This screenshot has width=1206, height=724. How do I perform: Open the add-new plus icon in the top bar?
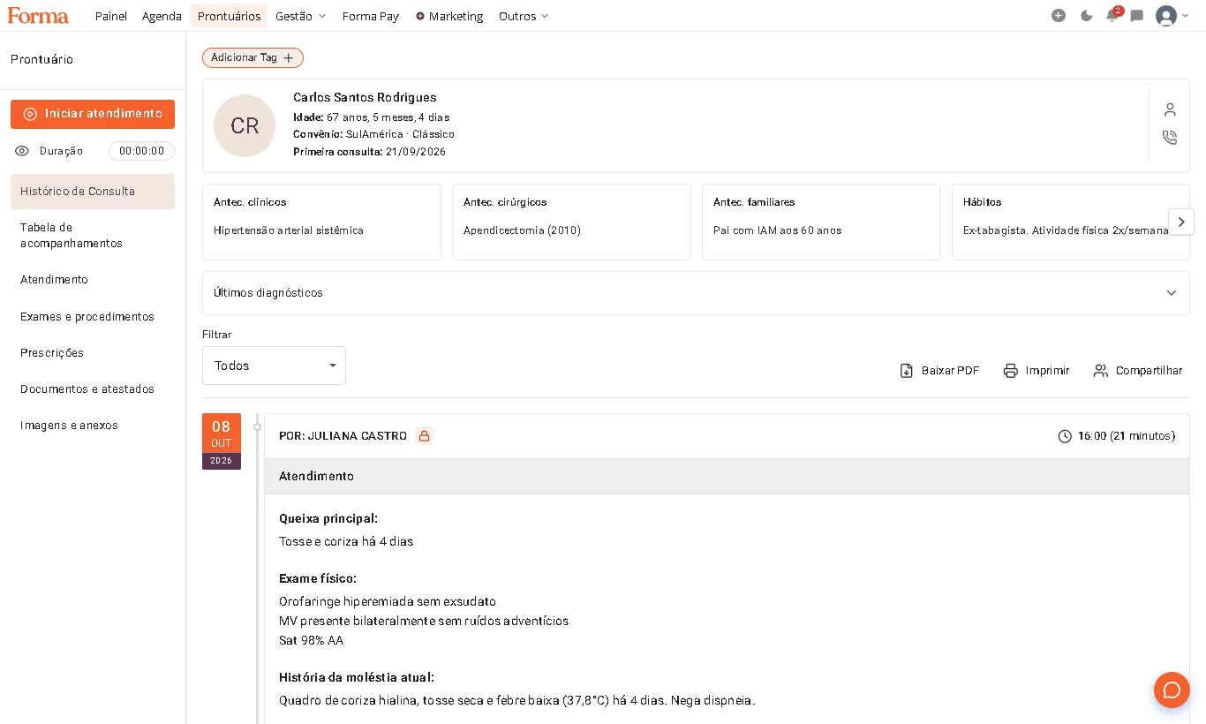(x=1059, y=16)
